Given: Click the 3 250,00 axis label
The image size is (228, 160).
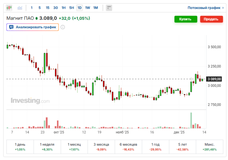Looking at the screenshot, I should click(x=214, y=66).
